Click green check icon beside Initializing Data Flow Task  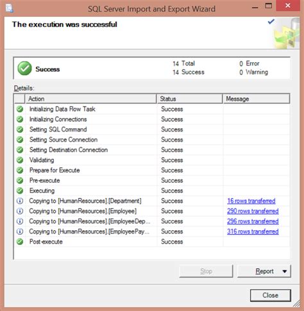point(20,109)
